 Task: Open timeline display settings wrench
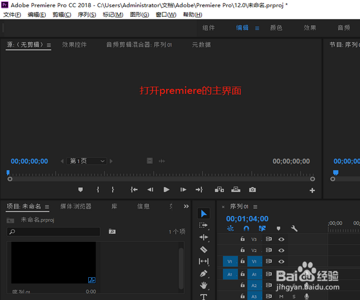[295, 229]
